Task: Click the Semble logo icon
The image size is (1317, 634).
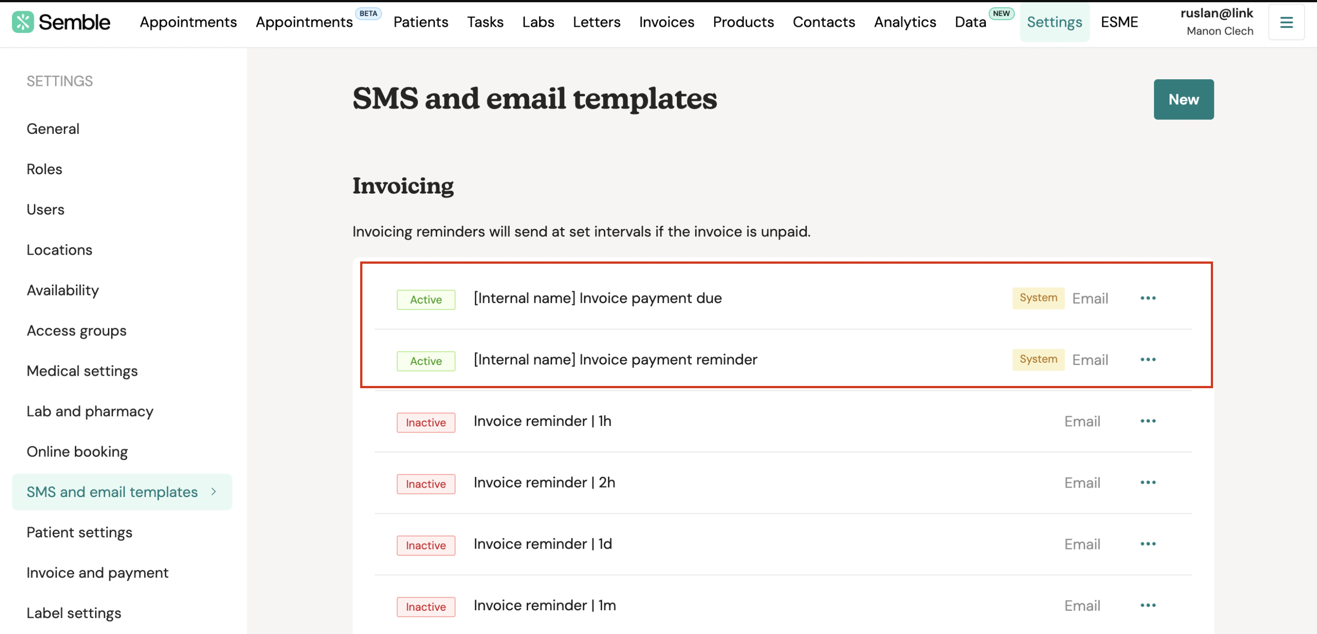Action: click(x=23, y=22)
